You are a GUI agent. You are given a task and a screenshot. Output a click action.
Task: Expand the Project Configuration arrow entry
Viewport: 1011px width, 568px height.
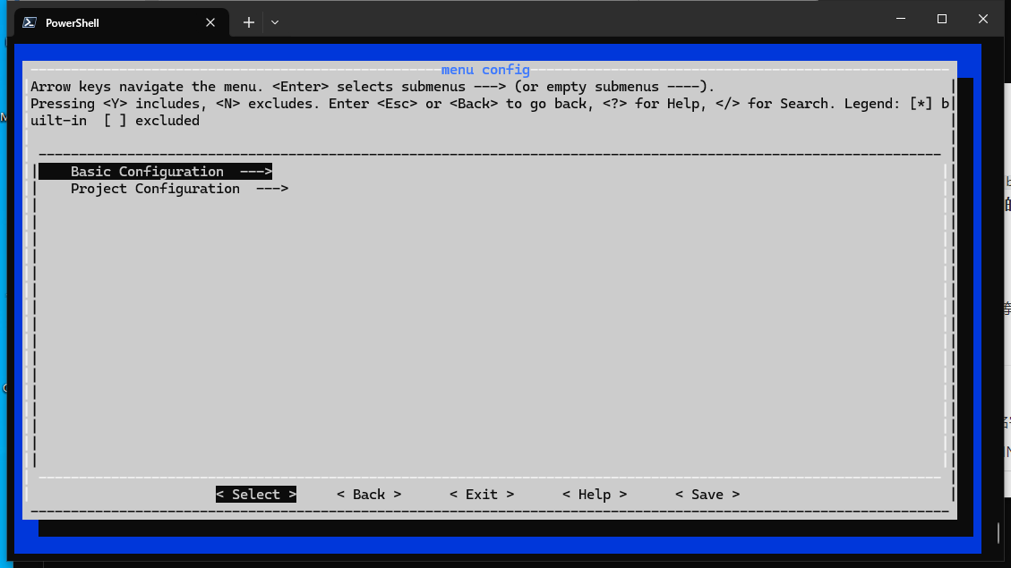tap(271, 188)
